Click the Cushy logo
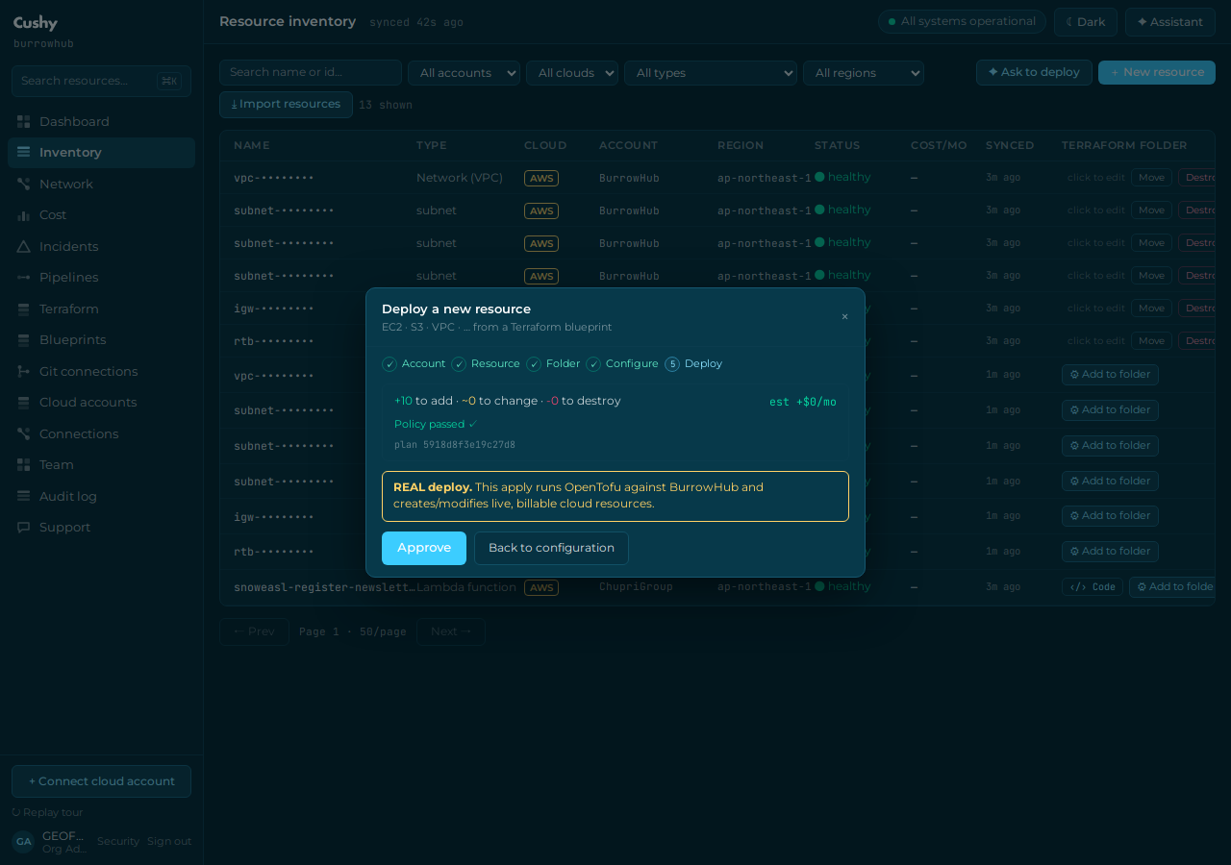Screen dimensions: 1231x865 (36, 23)
